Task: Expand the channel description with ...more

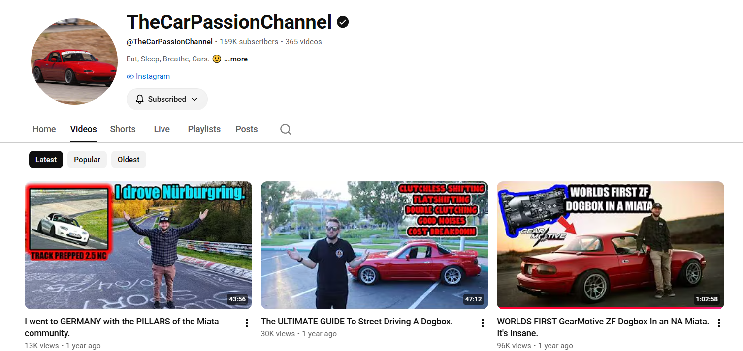Action: tap(236, 59)
